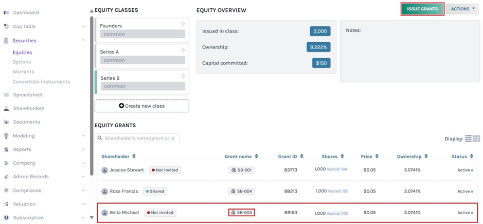Image resolution: width=483 pixels, height=224 pixels.
Task: Expand the Compliance sidebar section
Action: [x=83, y=191]
